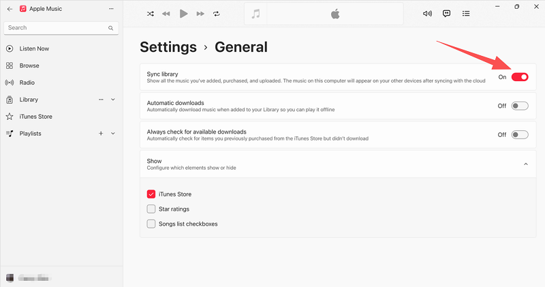Screen dimensions: 545x287
Task: Enable Always check for available downloads
Action: [x=520, y=134]
